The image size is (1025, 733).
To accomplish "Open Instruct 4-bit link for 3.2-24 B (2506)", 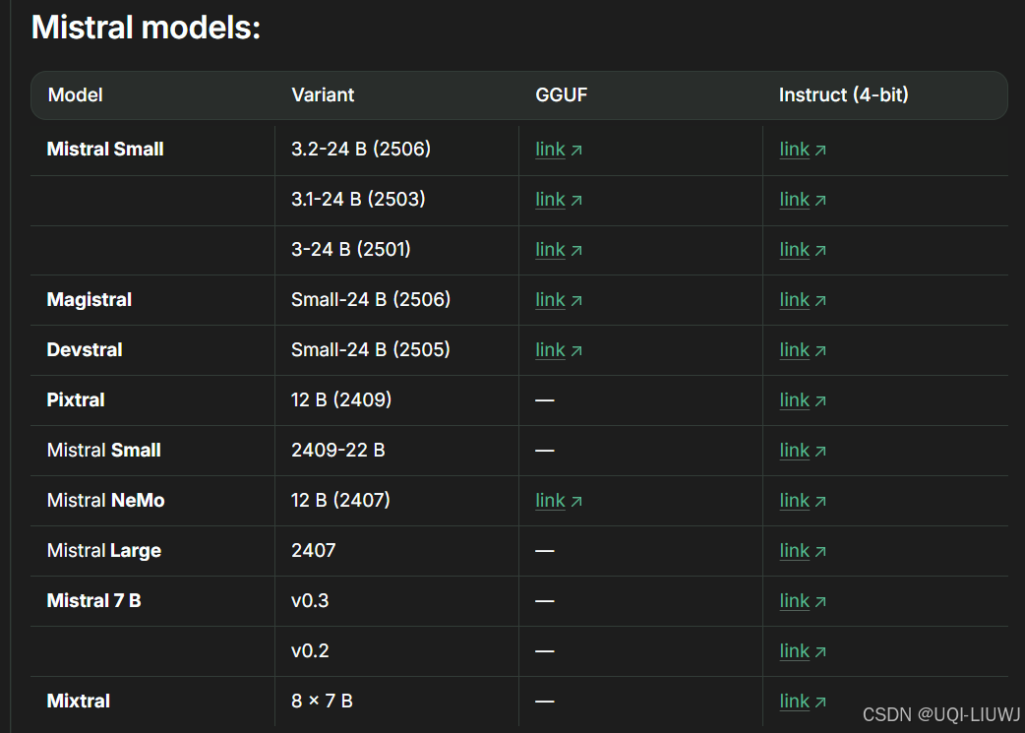I will pos(803,150).
